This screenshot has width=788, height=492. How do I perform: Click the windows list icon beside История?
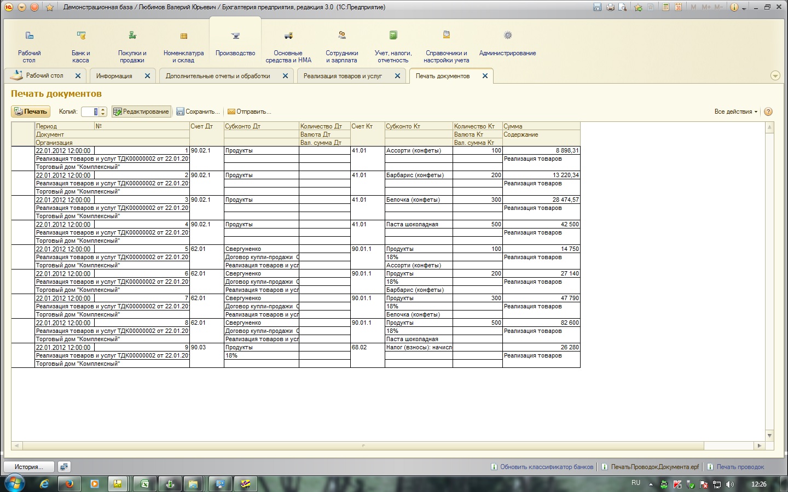[64, 467]
